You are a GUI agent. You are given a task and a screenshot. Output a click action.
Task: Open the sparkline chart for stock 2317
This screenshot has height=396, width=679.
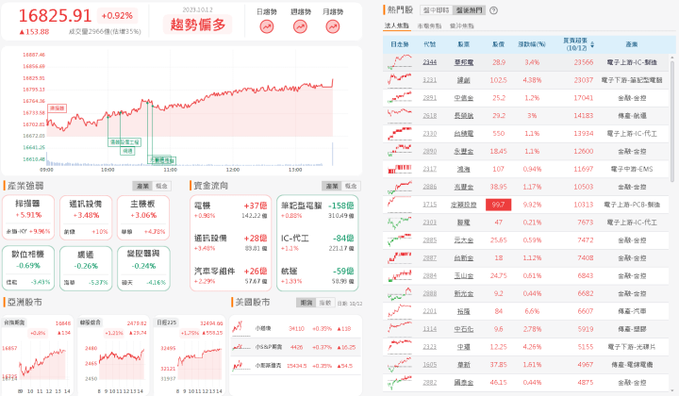coord(400,169)
